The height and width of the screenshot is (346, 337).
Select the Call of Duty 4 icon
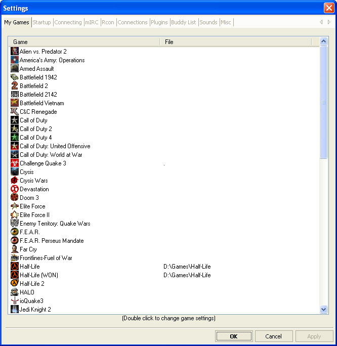(15, 138)
